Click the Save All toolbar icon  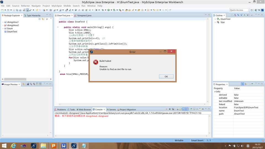pos(17,10)
